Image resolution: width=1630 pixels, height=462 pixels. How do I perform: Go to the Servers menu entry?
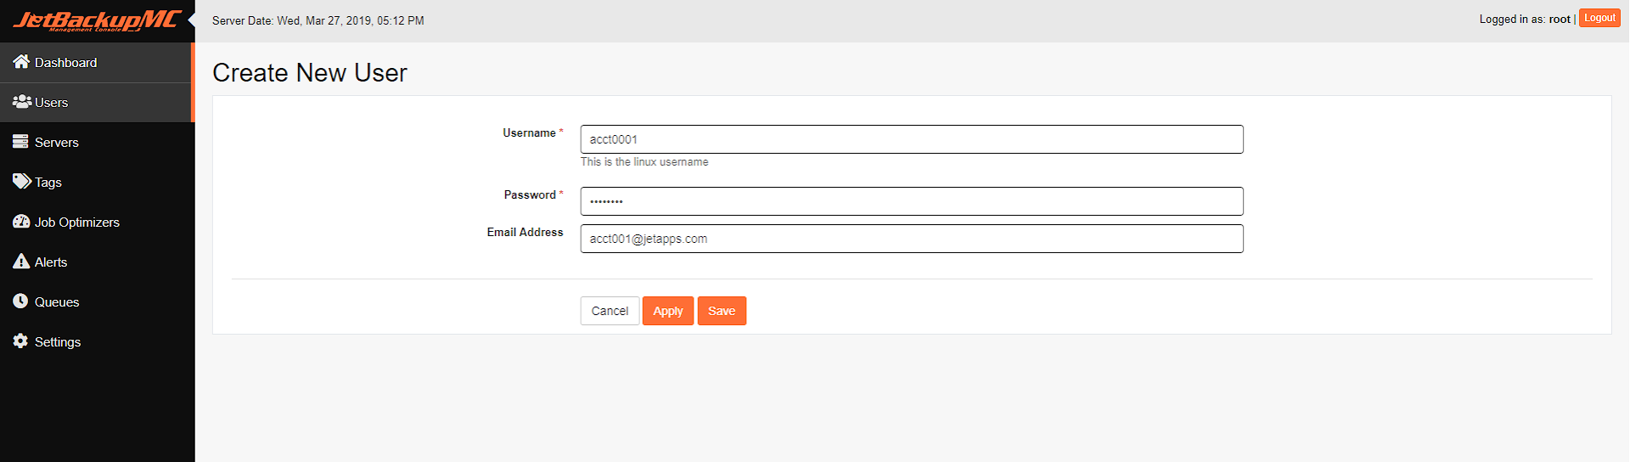tap(98, 142)
